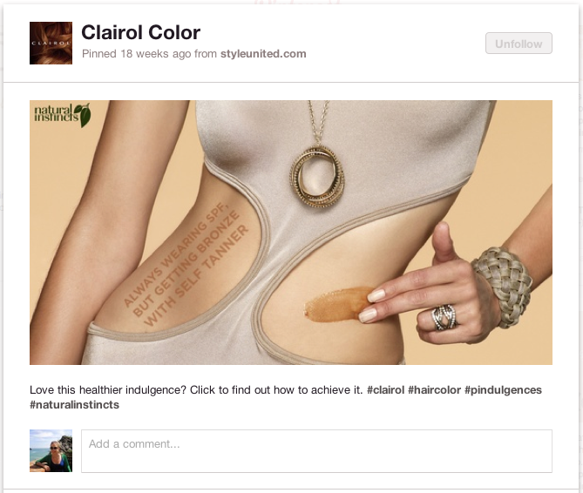Open the #clairol hashtag

(385, 390)
